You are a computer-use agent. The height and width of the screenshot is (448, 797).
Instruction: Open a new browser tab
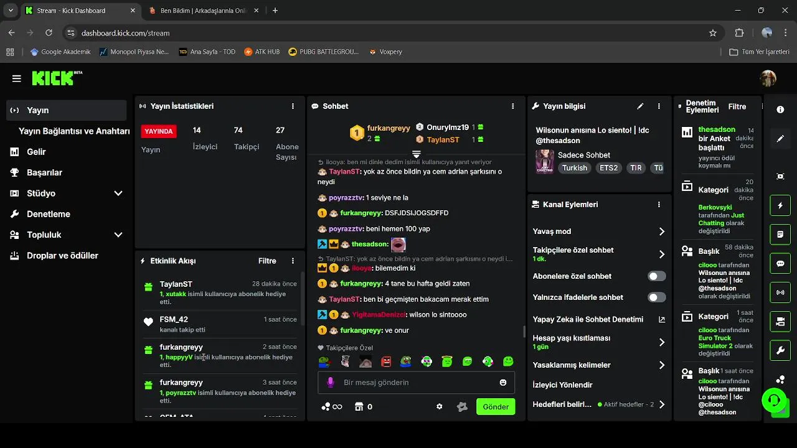pyautogui.click(x=275, y=11)
